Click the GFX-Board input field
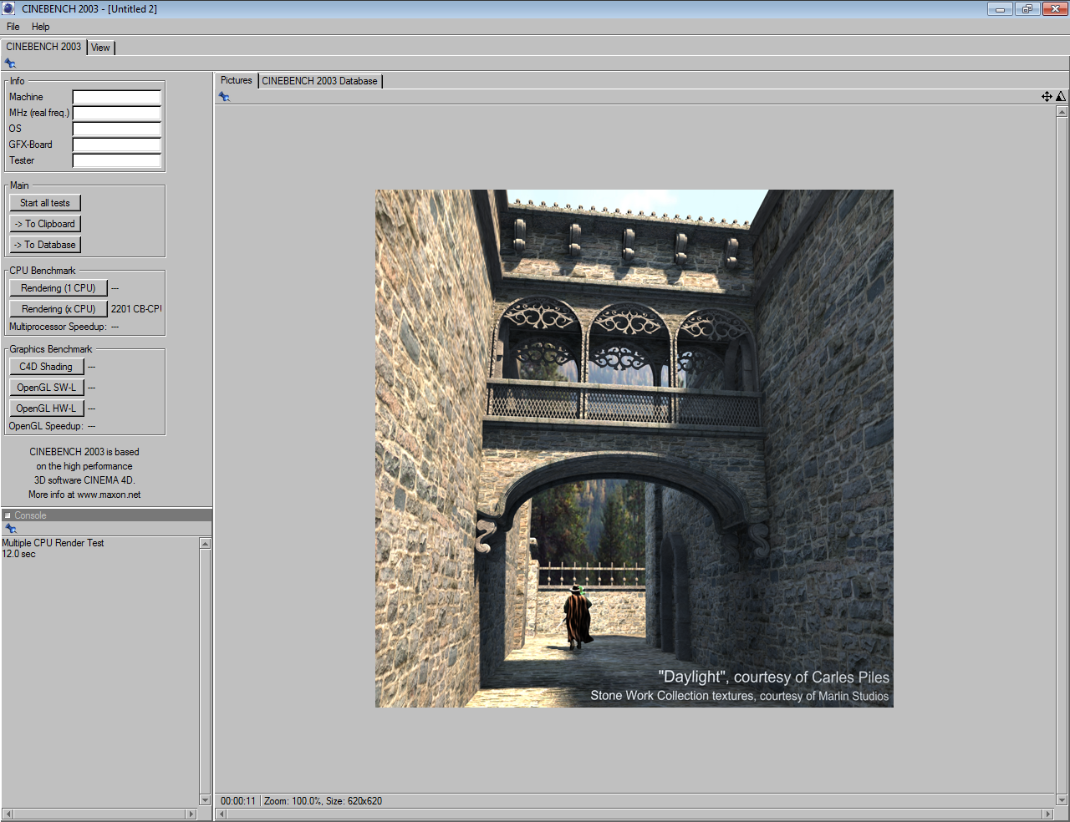 [117, 145]
